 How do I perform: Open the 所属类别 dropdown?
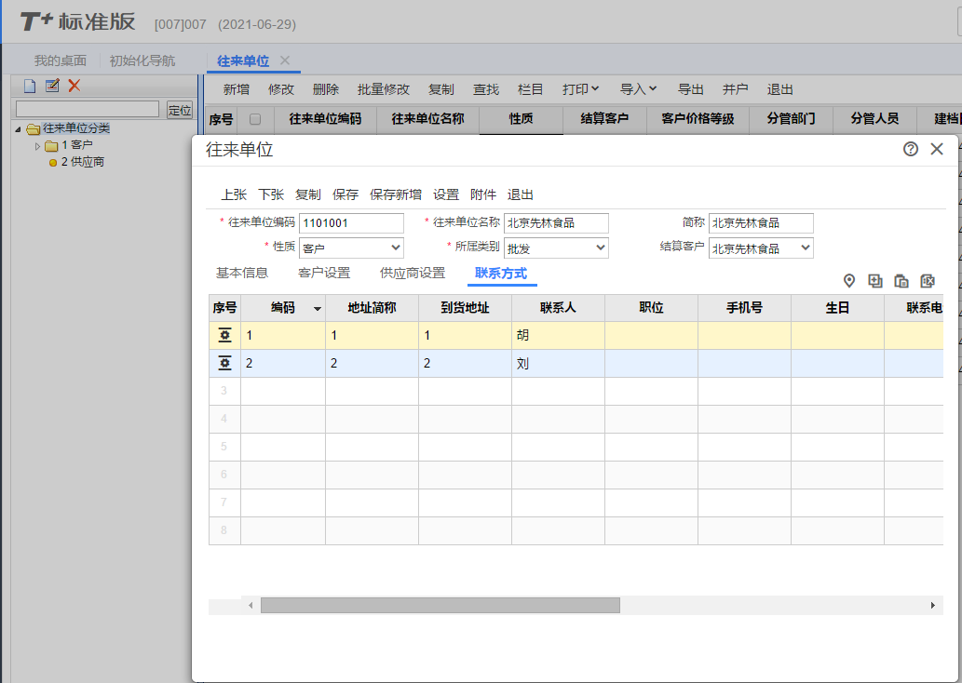[x=601, y=248]
